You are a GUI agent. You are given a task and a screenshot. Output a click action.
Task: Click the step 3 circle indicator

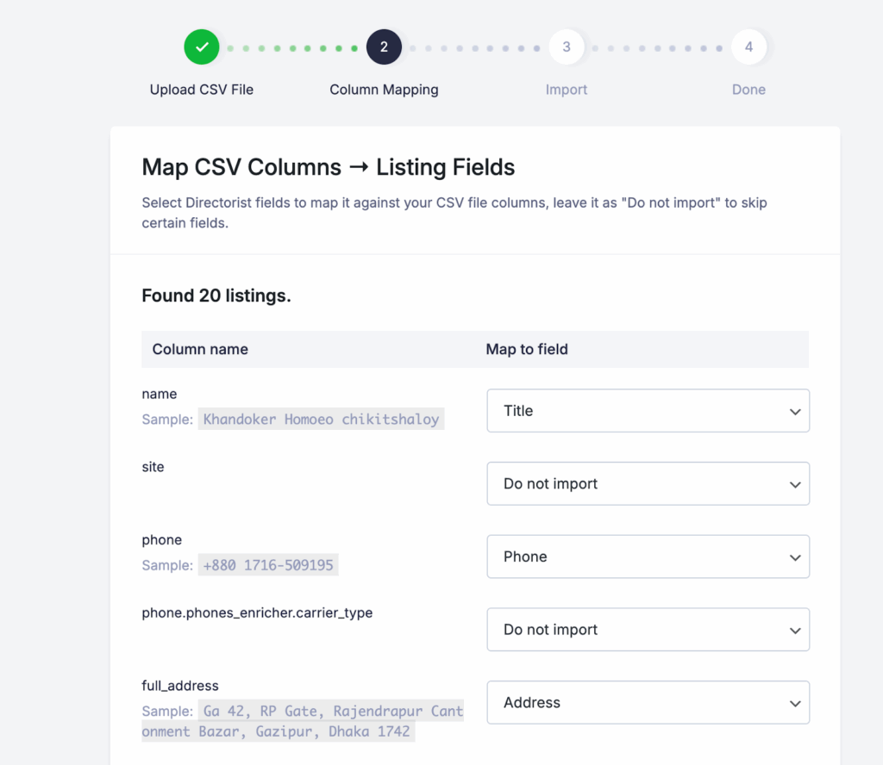click(x=567, y=47)
